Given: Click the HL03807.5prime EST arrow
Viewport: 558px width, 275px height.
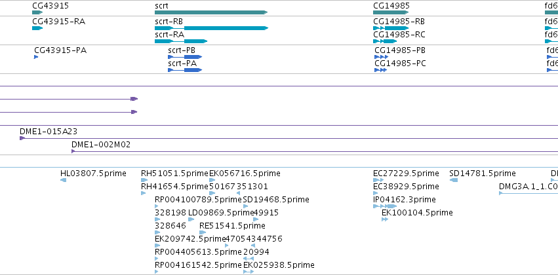Looking at the screenshot, I should [63, 180].
